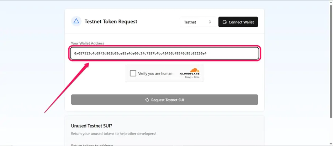333x146 pixels.
Task: Click the droplet icon on Request button
Action: pos(147,100)
